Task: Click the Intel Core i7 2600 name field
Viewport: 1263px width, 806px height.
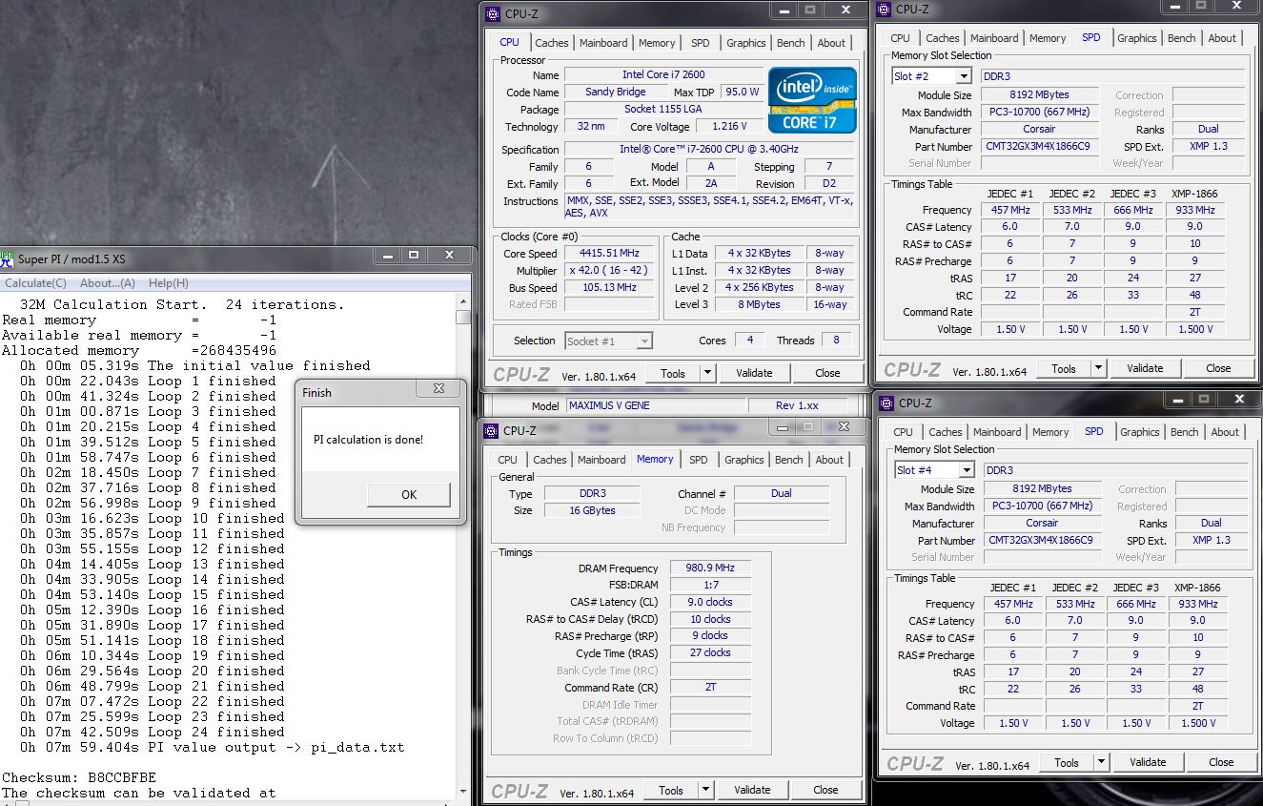Action: pos(663,74)
